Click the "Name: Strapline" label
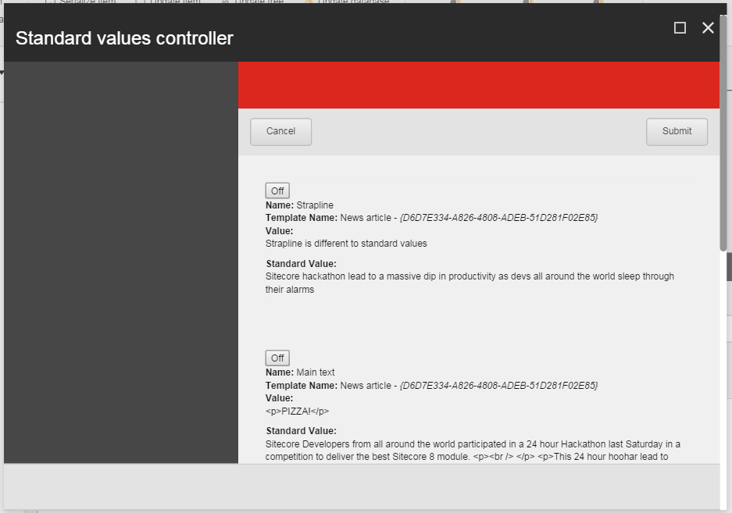The width and height of the screenshot is (732, 513). (299, 205)
